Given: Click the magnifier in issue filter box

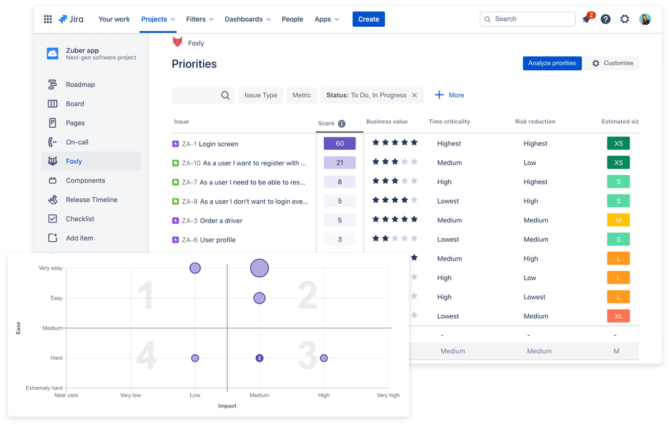Looking at the screenshot, I should [x=225, y=95].
